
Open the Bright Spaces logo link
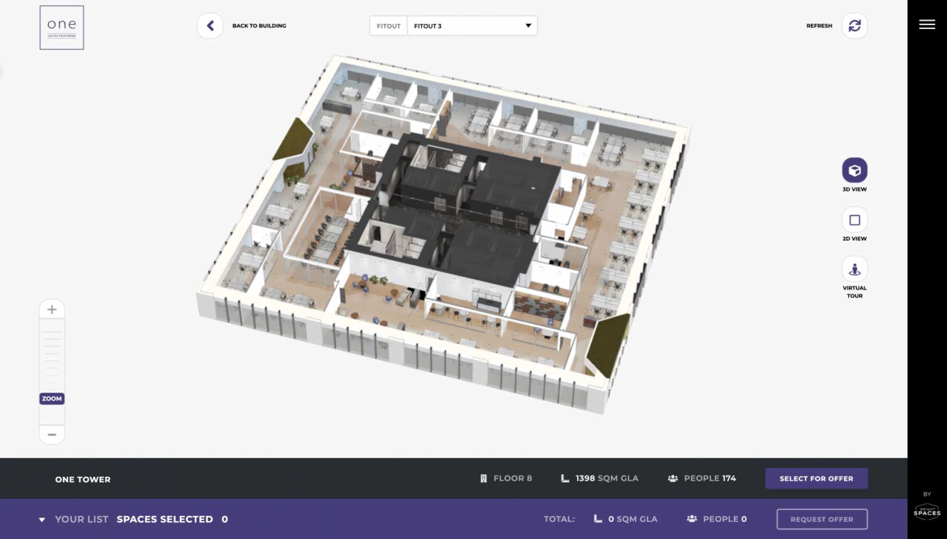[926, 512]
